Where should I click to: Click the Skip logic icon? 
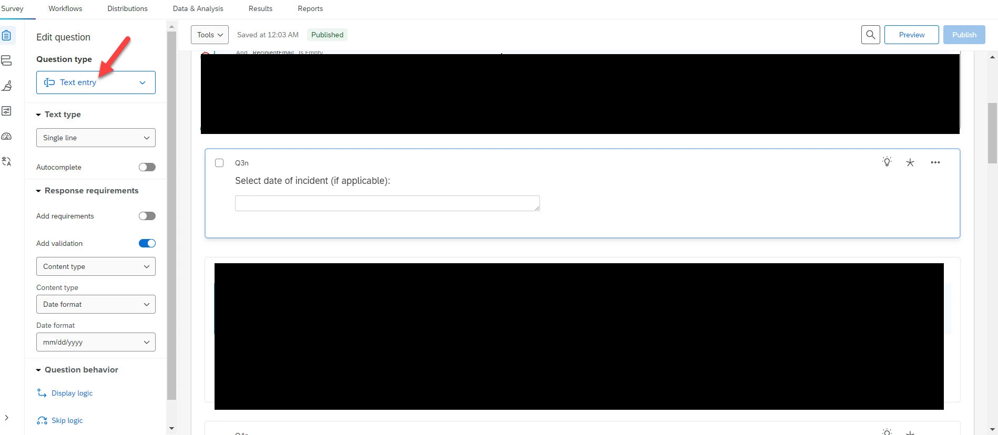point(42,420)
